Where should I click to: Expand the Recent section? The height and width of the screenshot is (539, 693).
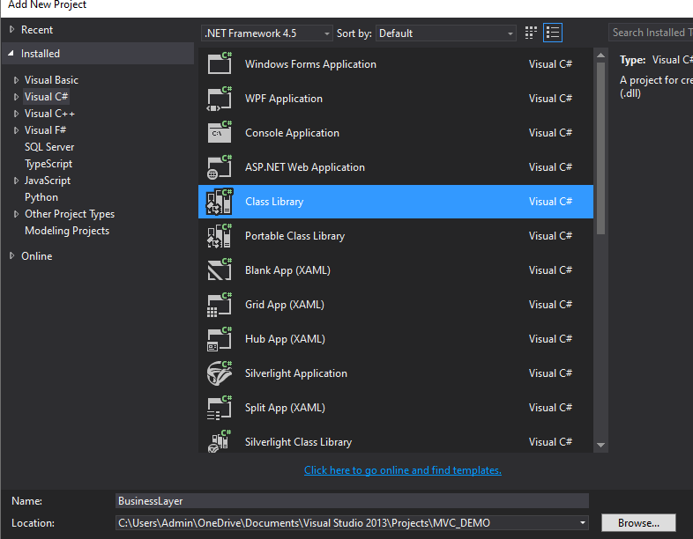point(12,30)
